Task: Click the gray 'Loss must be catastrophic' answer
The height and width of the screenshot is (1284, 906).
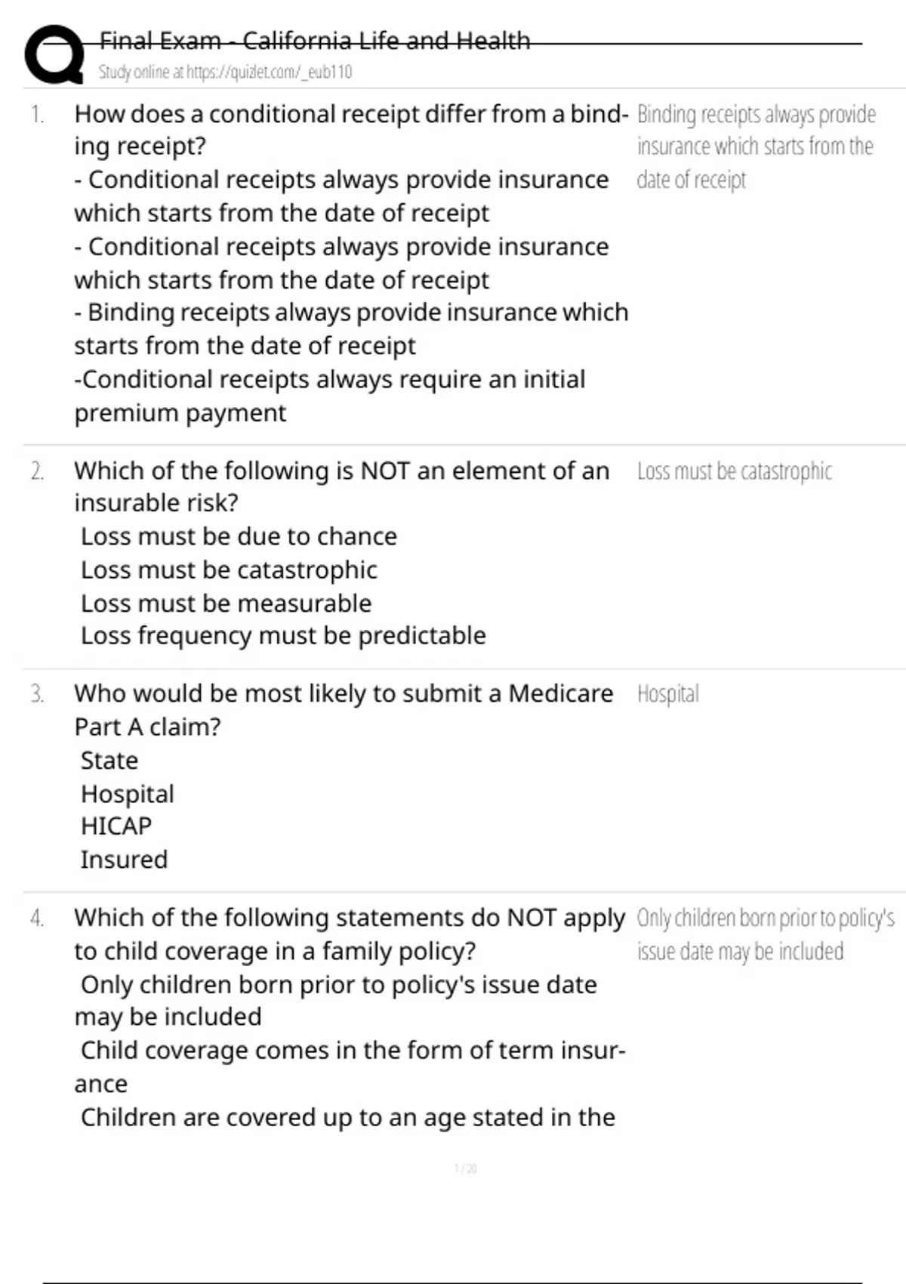Action: click(x=735, y=471)
